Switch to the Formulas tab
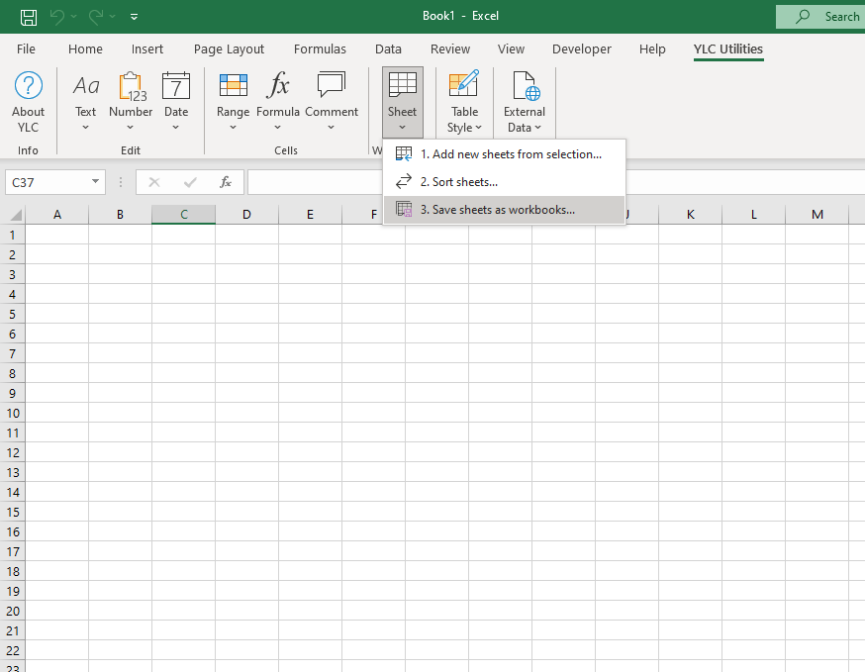 click(320, 49)
